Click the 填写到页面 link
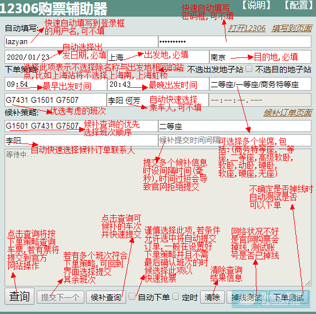 coord(291,29)
